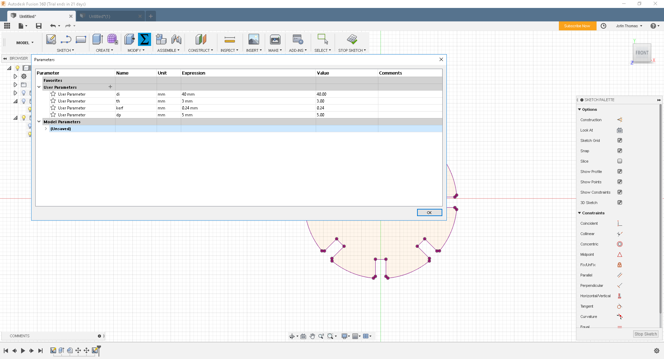This screenshot has width=664, height=359.
Task: Toggle the Sketch Grid checkbox
Action: [x=619, y=140]
